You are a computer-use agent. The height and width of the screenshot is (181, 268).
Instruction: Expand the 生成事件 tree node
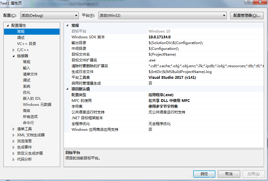point(13,147)
